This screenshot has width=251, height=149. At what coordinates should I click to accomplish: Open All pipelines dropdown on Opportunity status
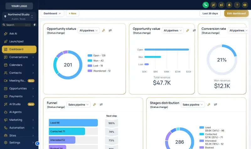click(x=88, y=30)
